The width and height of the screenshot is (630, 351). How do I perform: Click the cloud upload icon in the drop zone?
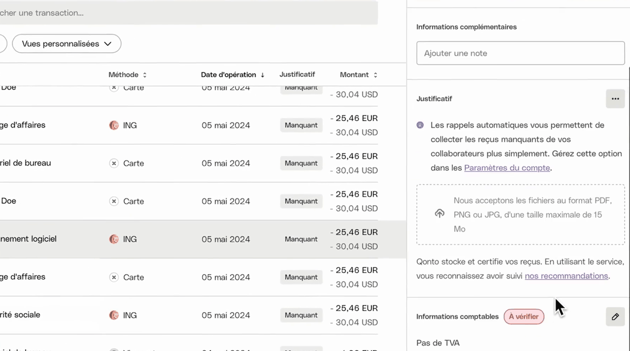[440, 214]
